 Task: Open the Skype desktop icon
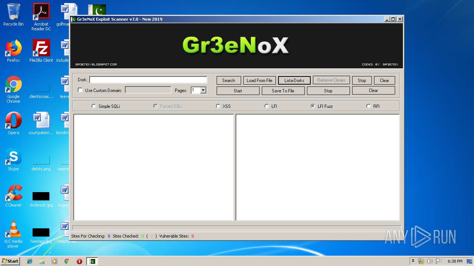pos(13,160)
